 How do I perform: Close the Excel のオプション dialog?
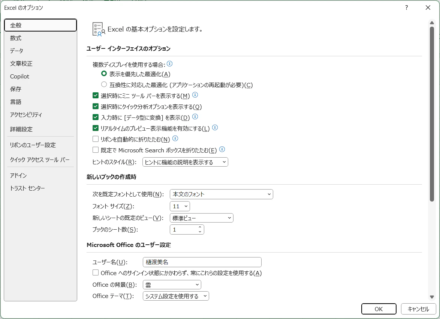pyautogui.click(x=428, y=8)
